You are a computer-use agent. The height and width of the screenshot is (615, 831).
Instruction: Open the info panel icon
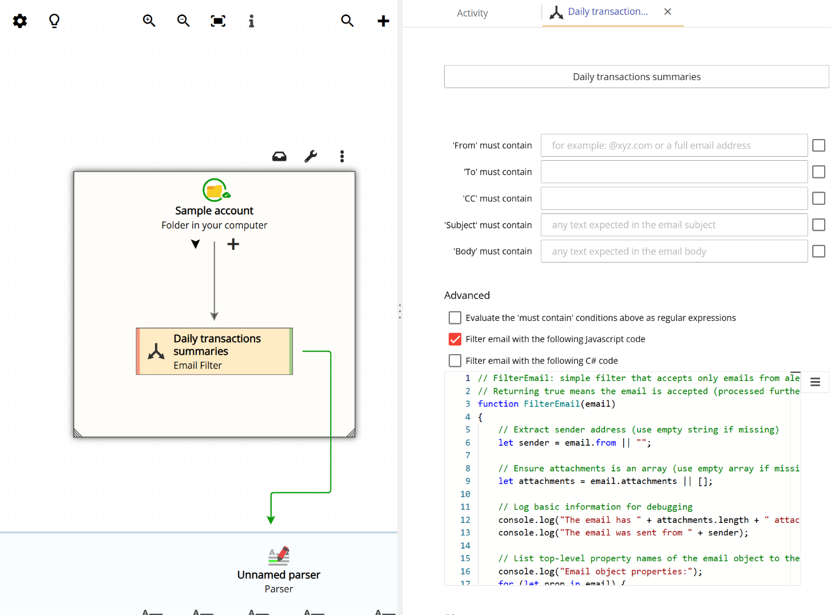pos(251,21)
